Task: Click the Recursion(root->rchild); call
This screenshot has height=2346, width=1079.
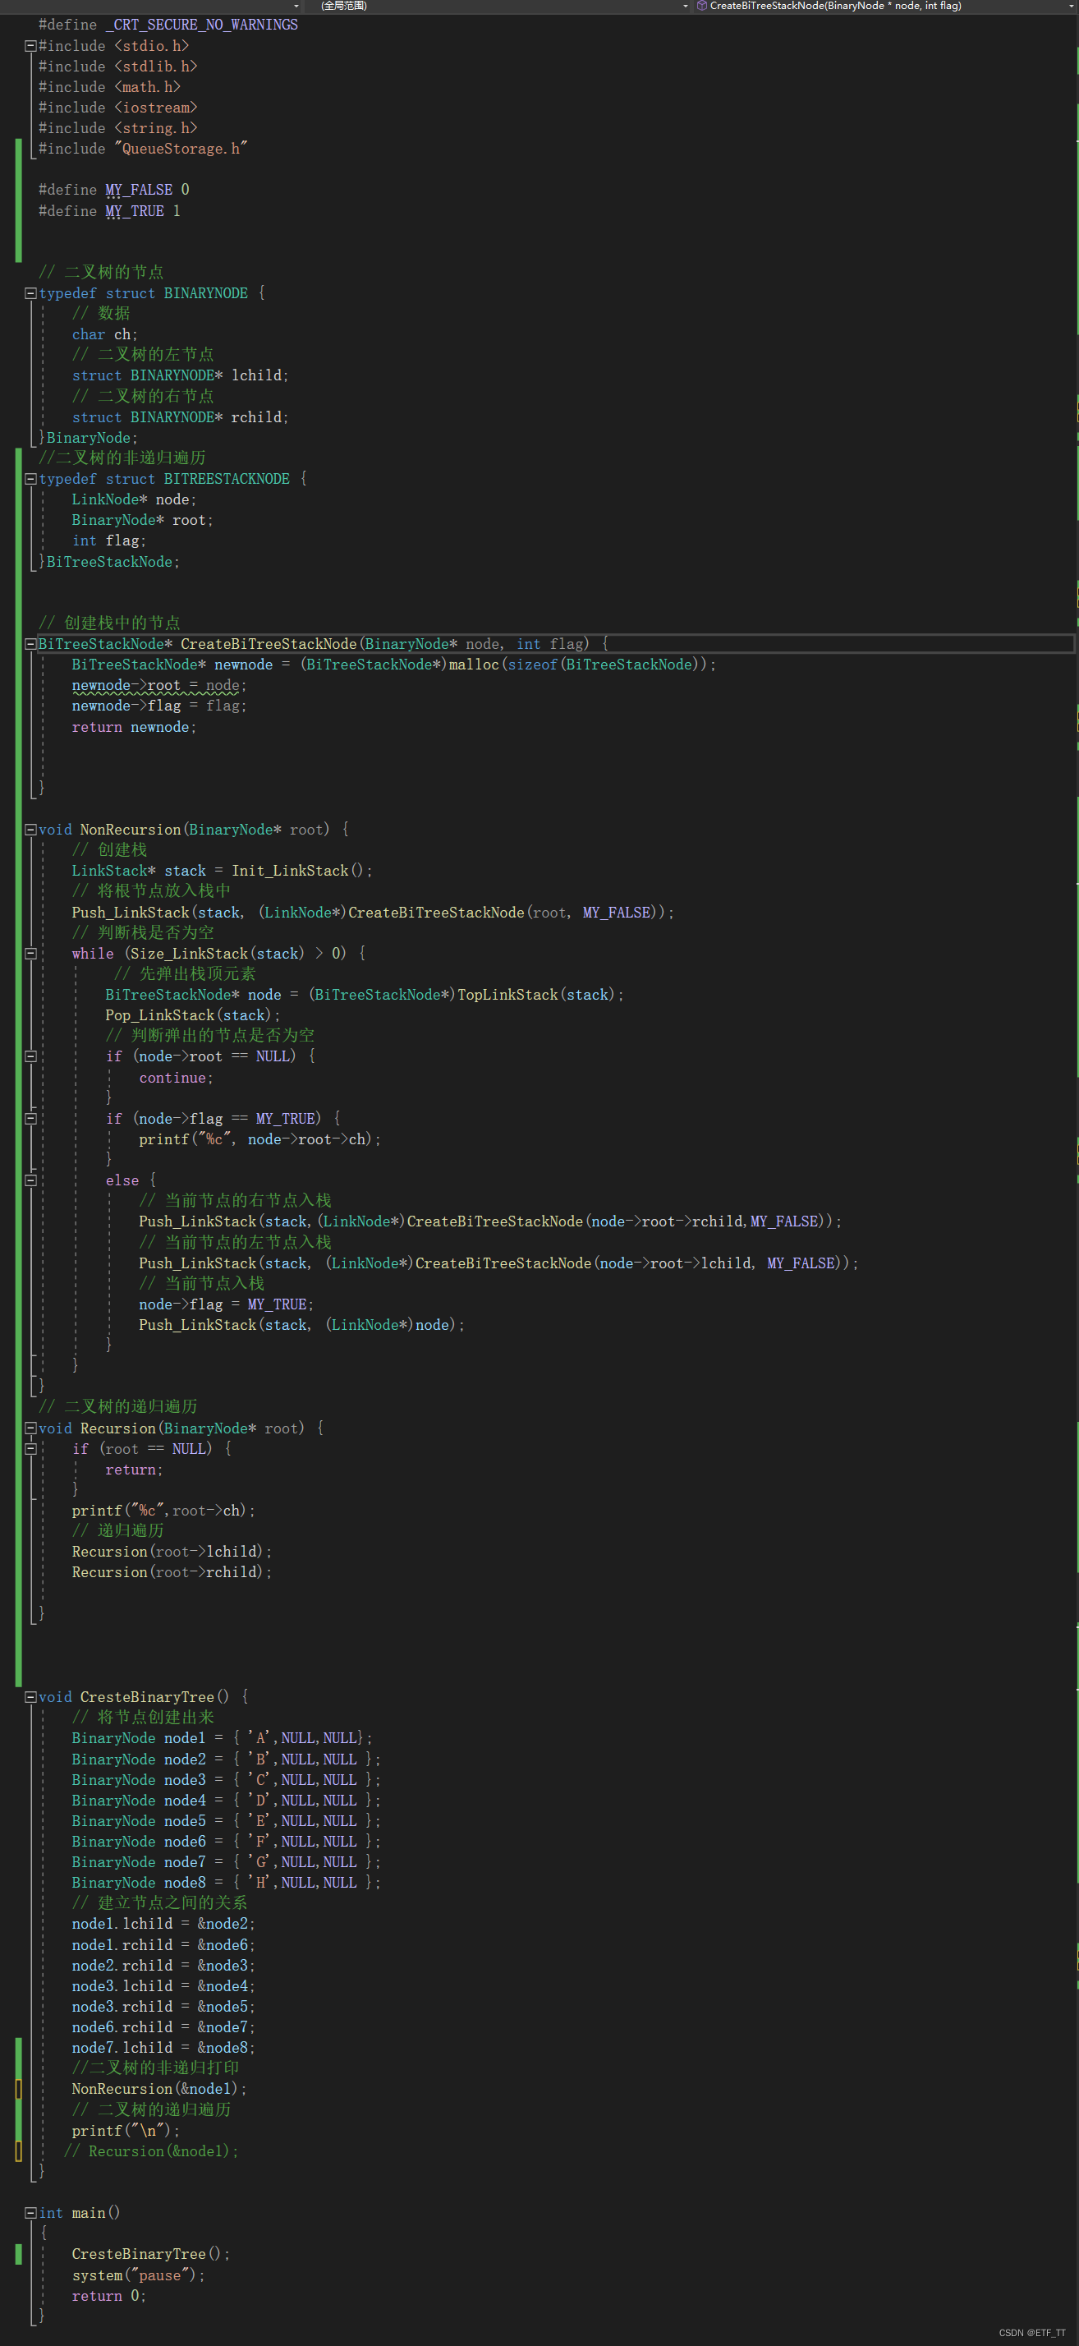Action: [172, 1573]
